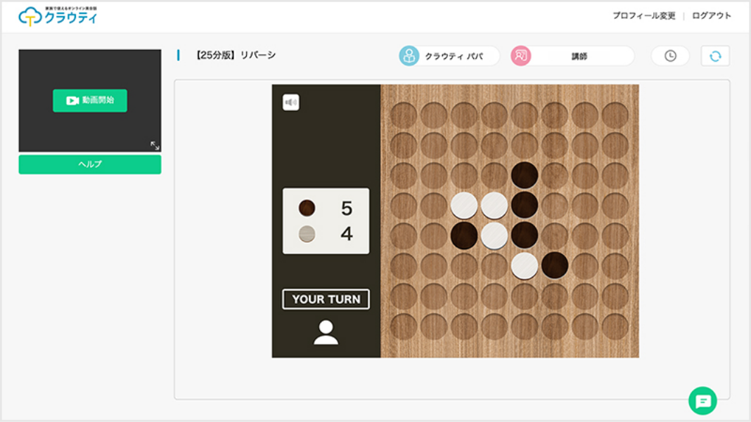Open the green chat bubble

702,401
